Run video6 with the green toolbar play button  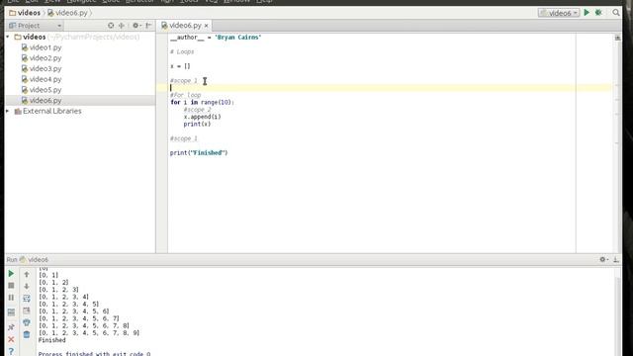tap(587, 13)
